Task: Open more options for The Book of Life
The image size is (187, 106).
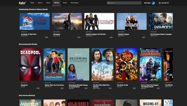Action: coord(134,88)
